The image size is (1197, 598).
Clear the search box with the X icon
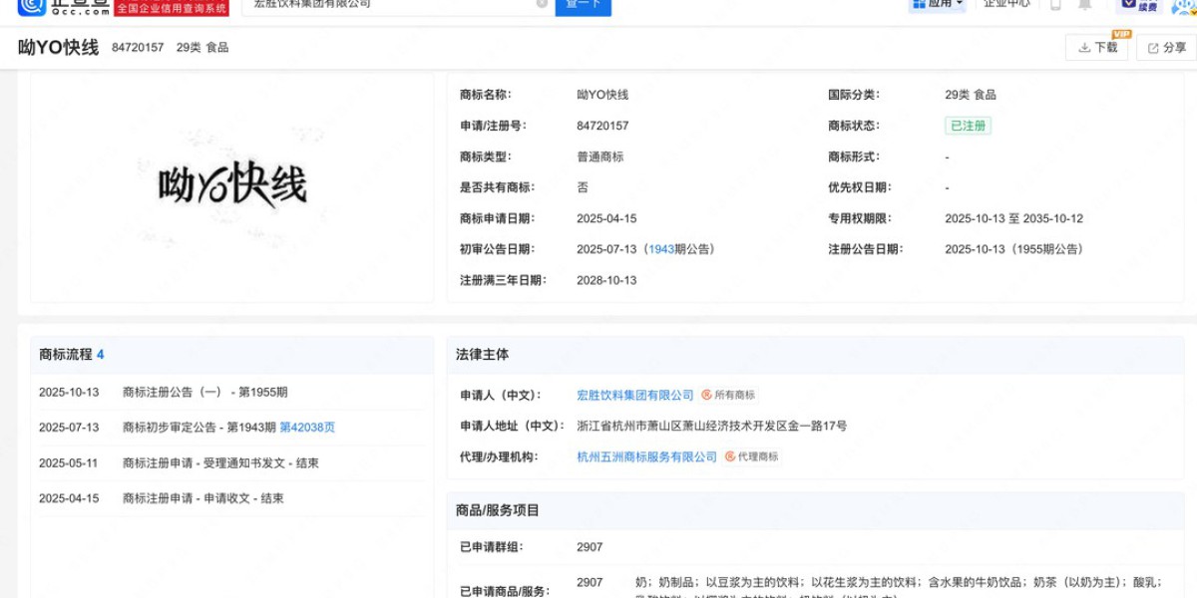click(x=542, y=4)
